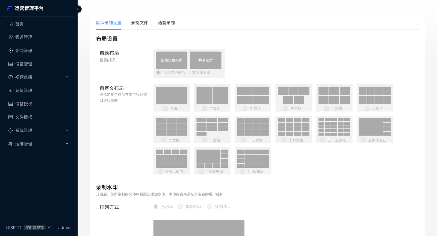The width and height of the screenshot is (437, 236).
Task: Expand the 视频点播 submenu chevron
Action: pos(67,77)
